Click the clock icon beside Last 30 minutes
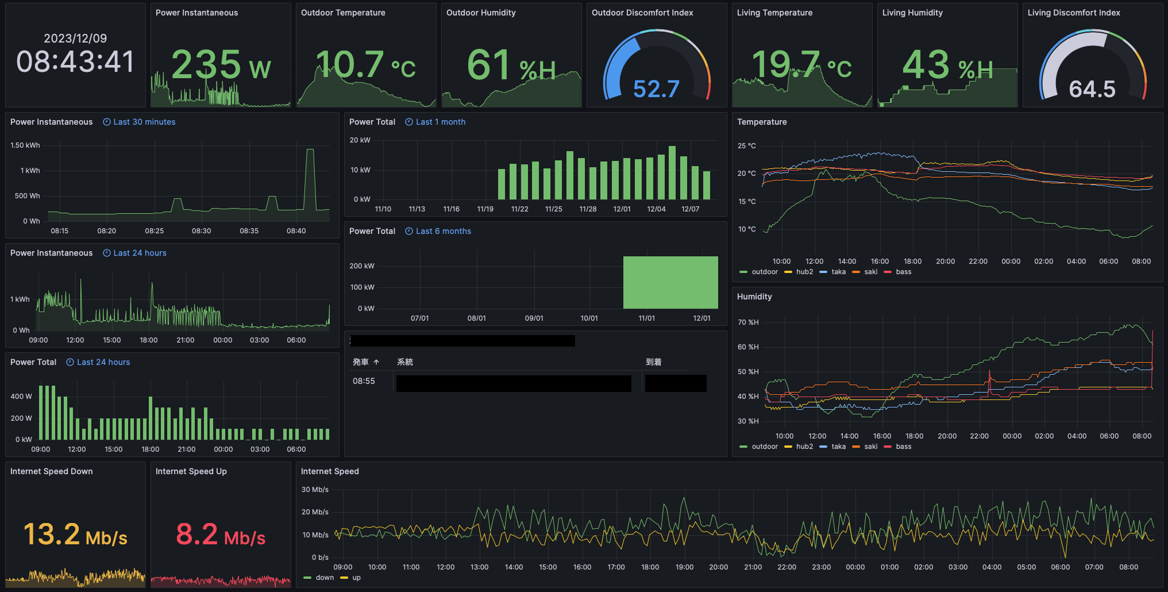 coord(107,122)
